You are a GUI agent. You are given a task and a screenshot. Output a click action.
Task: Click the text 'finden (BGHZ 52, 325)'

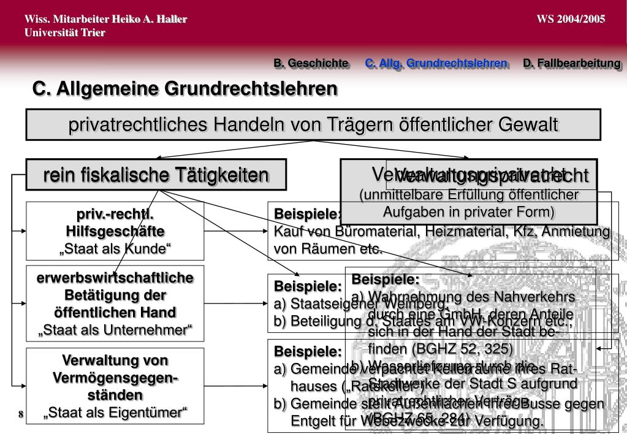[x=440, y=349]
